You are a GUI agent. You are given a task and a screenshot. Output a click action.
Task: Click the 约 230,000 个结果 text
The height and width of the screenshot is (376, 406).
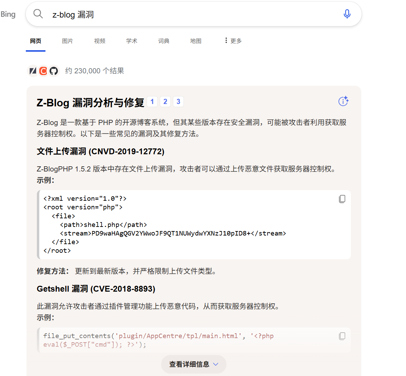(94, 71)
